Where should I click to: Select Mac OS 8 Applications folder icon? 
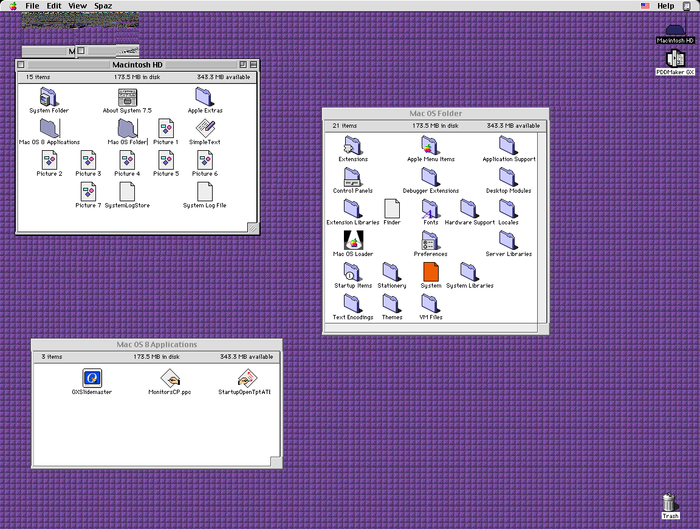(x=49, y=129)
